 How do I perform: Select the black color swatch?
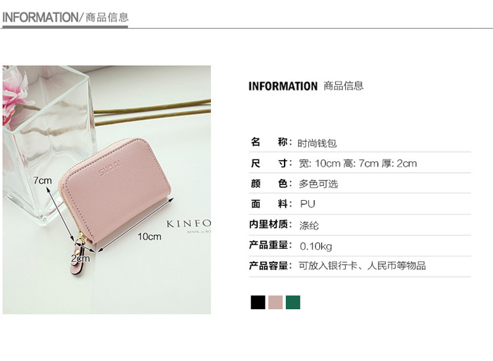pyautogui.click(x=258, y=303)
